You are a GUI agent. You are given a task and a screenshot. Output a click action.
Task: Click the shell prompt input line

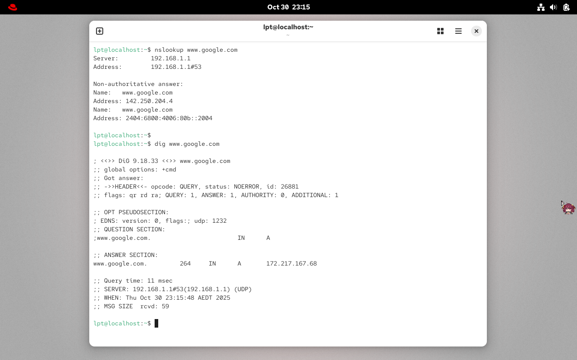click(122, 323)
